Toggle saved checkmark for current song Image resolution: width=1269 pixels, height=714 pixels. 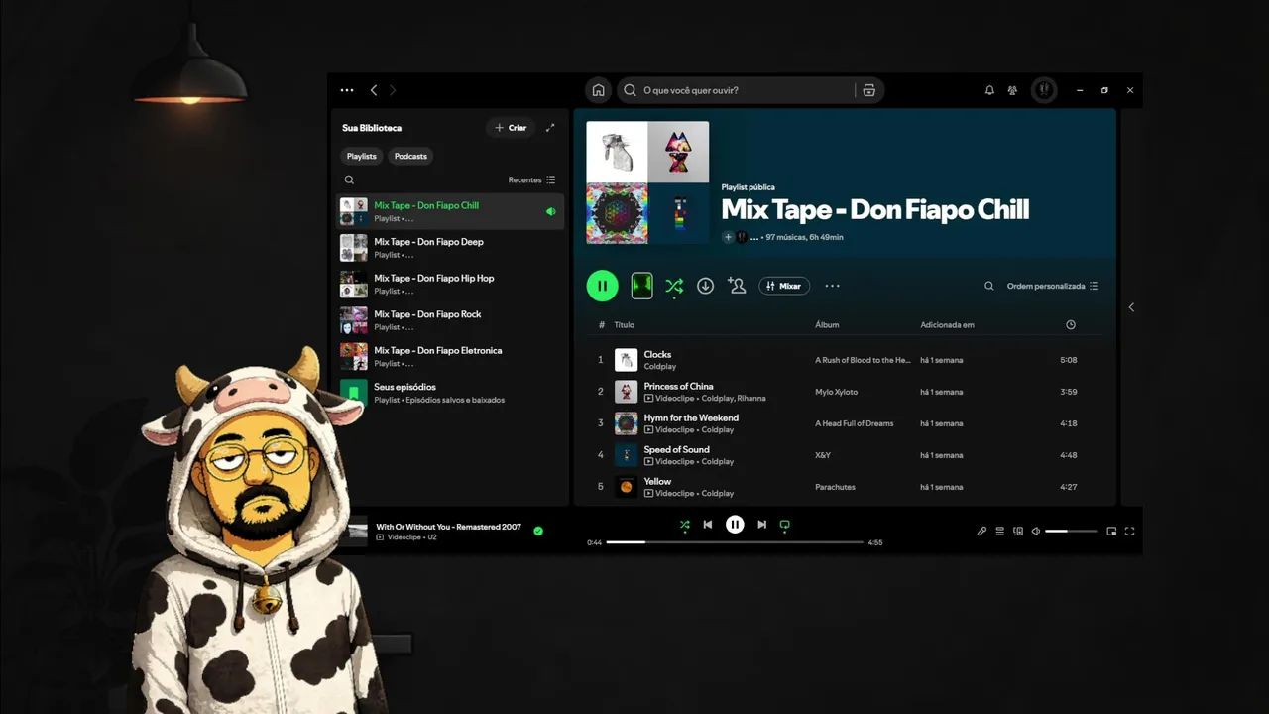coord(538,531)
